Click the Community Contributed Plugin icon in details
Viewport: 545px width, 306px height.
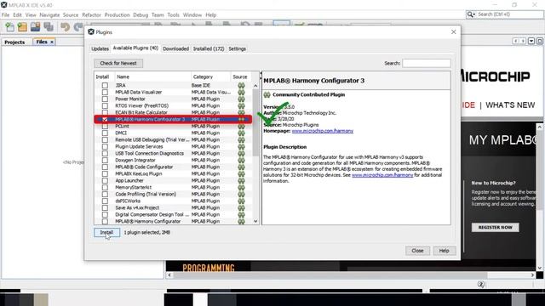(x=267, y=94)
